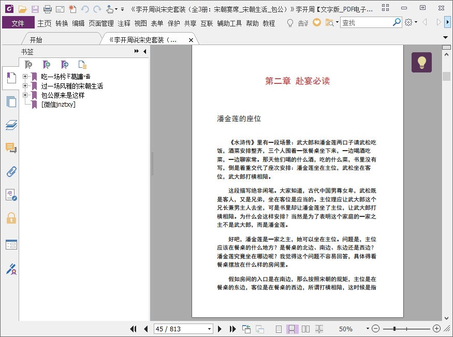Switch to single page view
The width and height of the screenshot is (453, 337).
coord(279,329)
